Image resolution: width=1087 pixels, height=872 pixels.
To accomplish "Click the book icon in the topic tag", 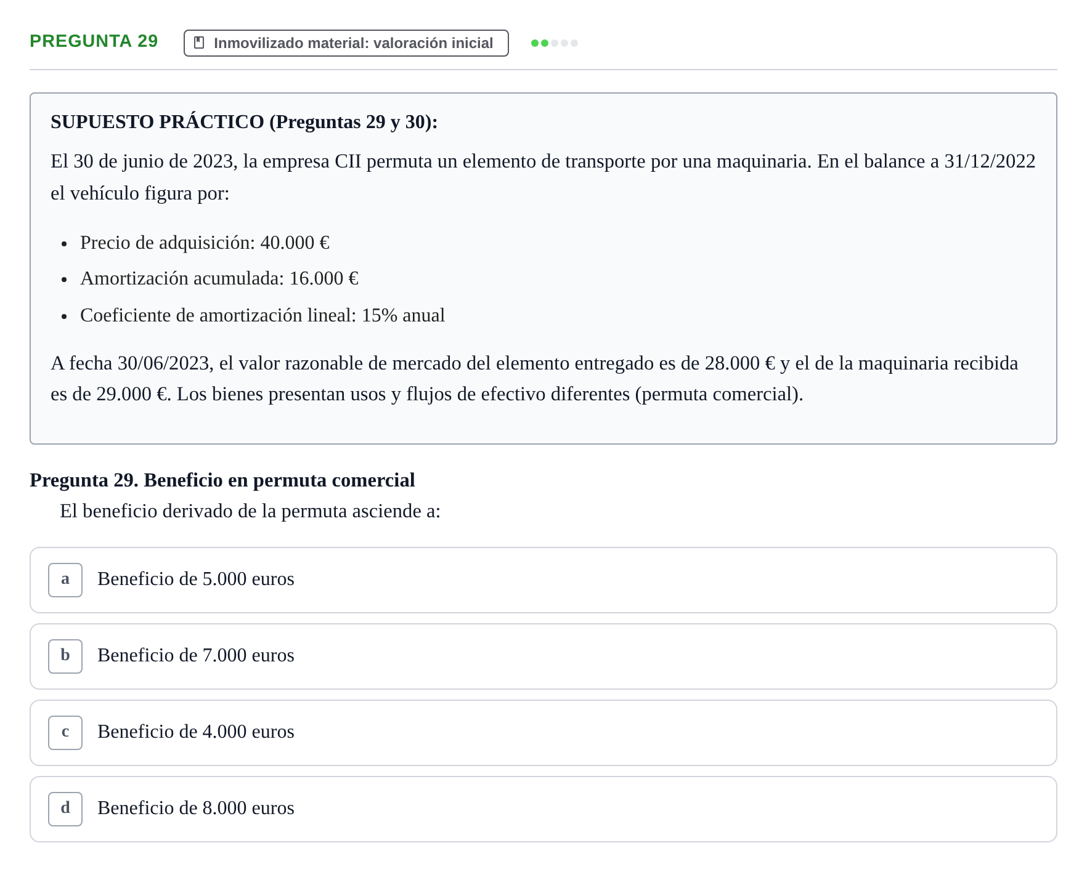I will [199, 42].
